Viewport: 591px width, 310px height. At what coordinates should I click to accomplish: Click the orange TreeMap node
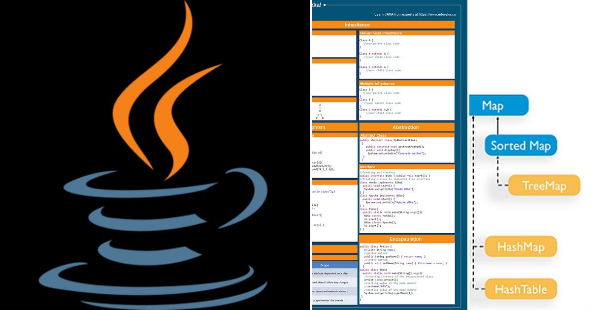543,186
